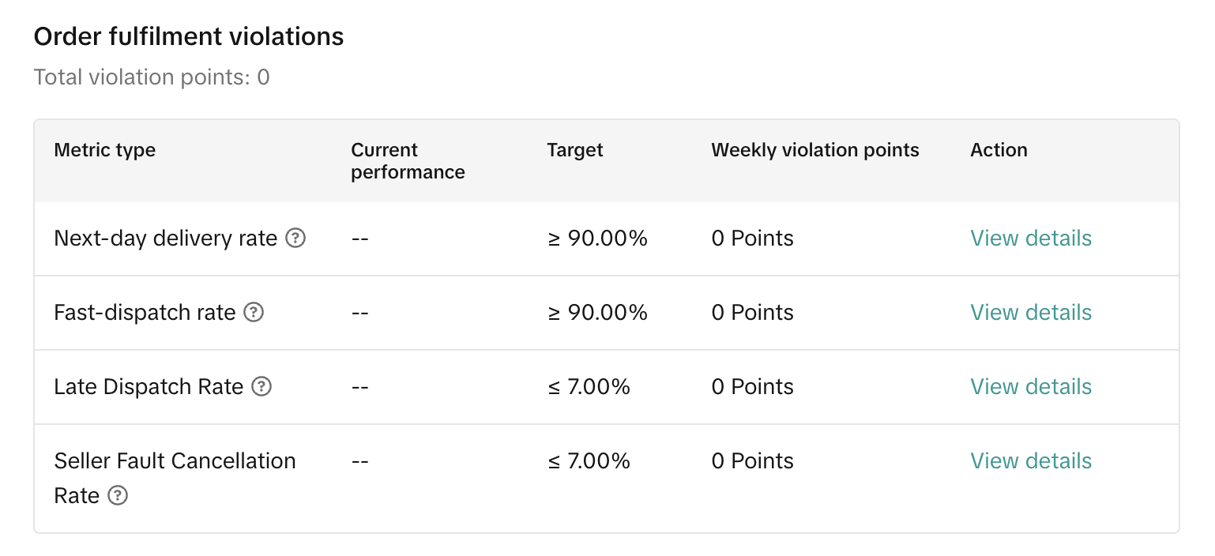Viewport: 1215px width, 556px height.
Task: Click question mark icon next to Late Dispatch Rate
Action: tap(261, 386)
